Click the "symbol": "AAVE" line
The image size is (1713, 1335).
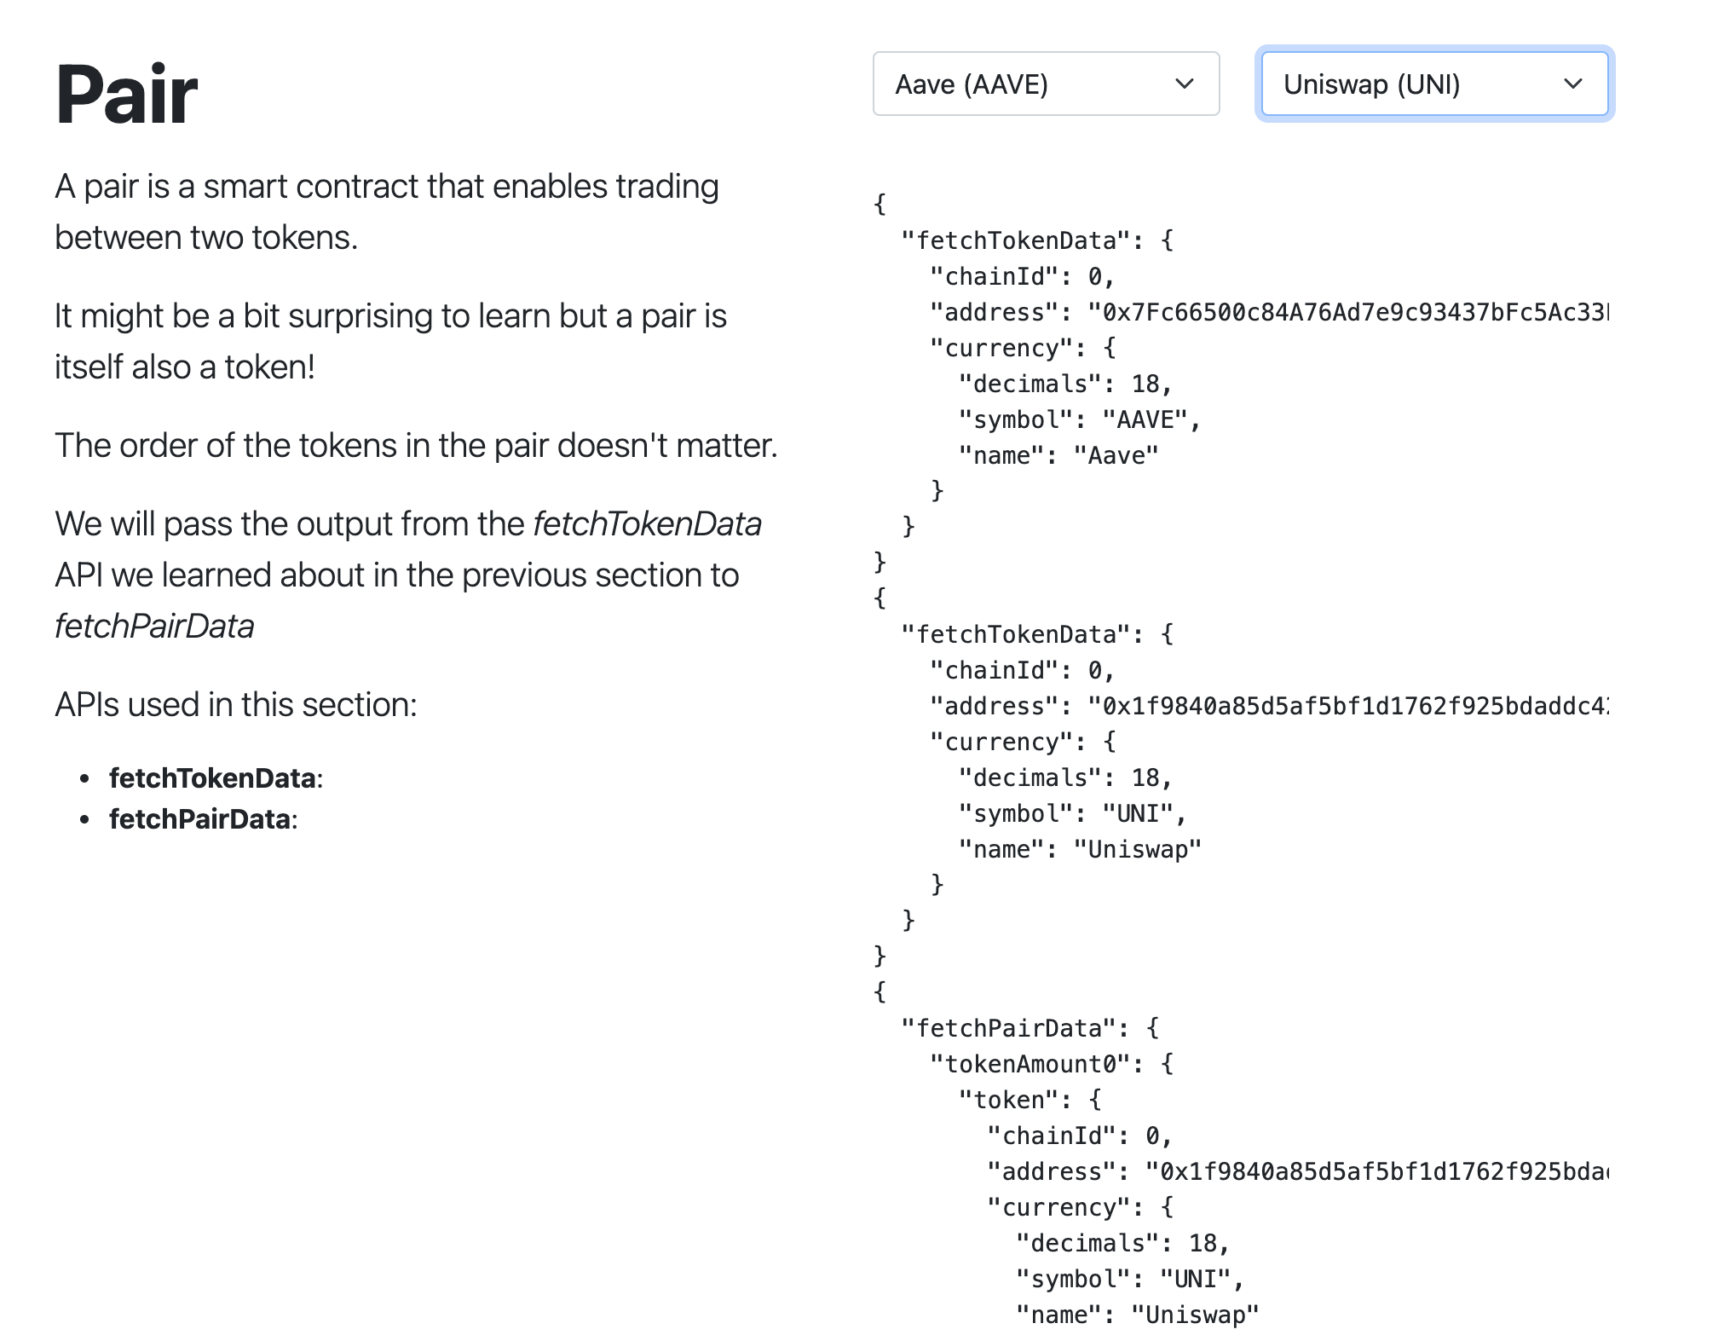coord(1080,419)
